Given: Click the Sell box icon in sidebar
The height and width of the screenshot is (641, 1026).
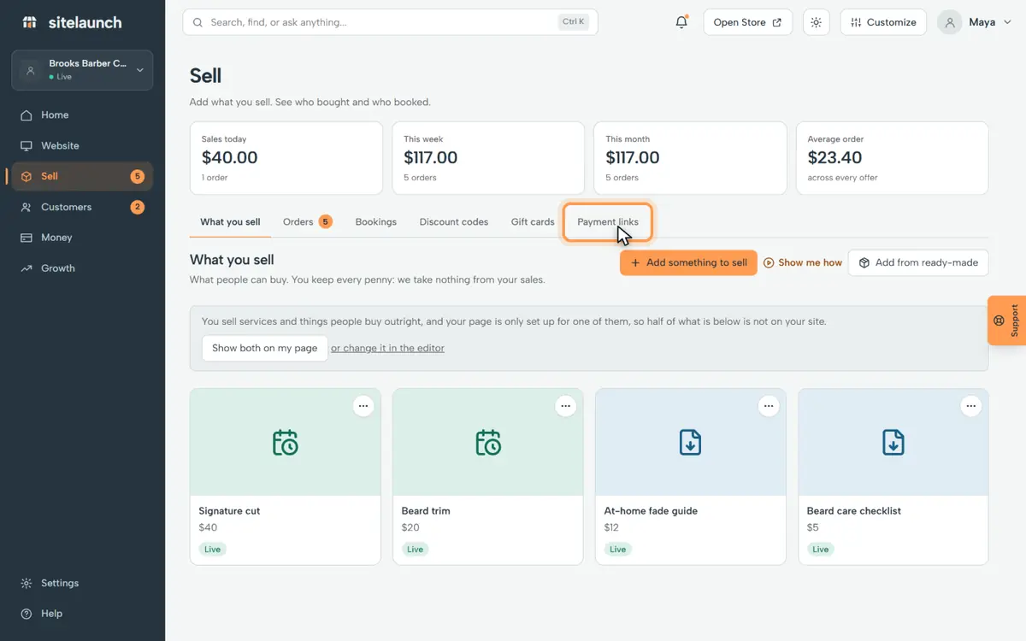Looking at the screenshot, I should (x=27, y=176).
